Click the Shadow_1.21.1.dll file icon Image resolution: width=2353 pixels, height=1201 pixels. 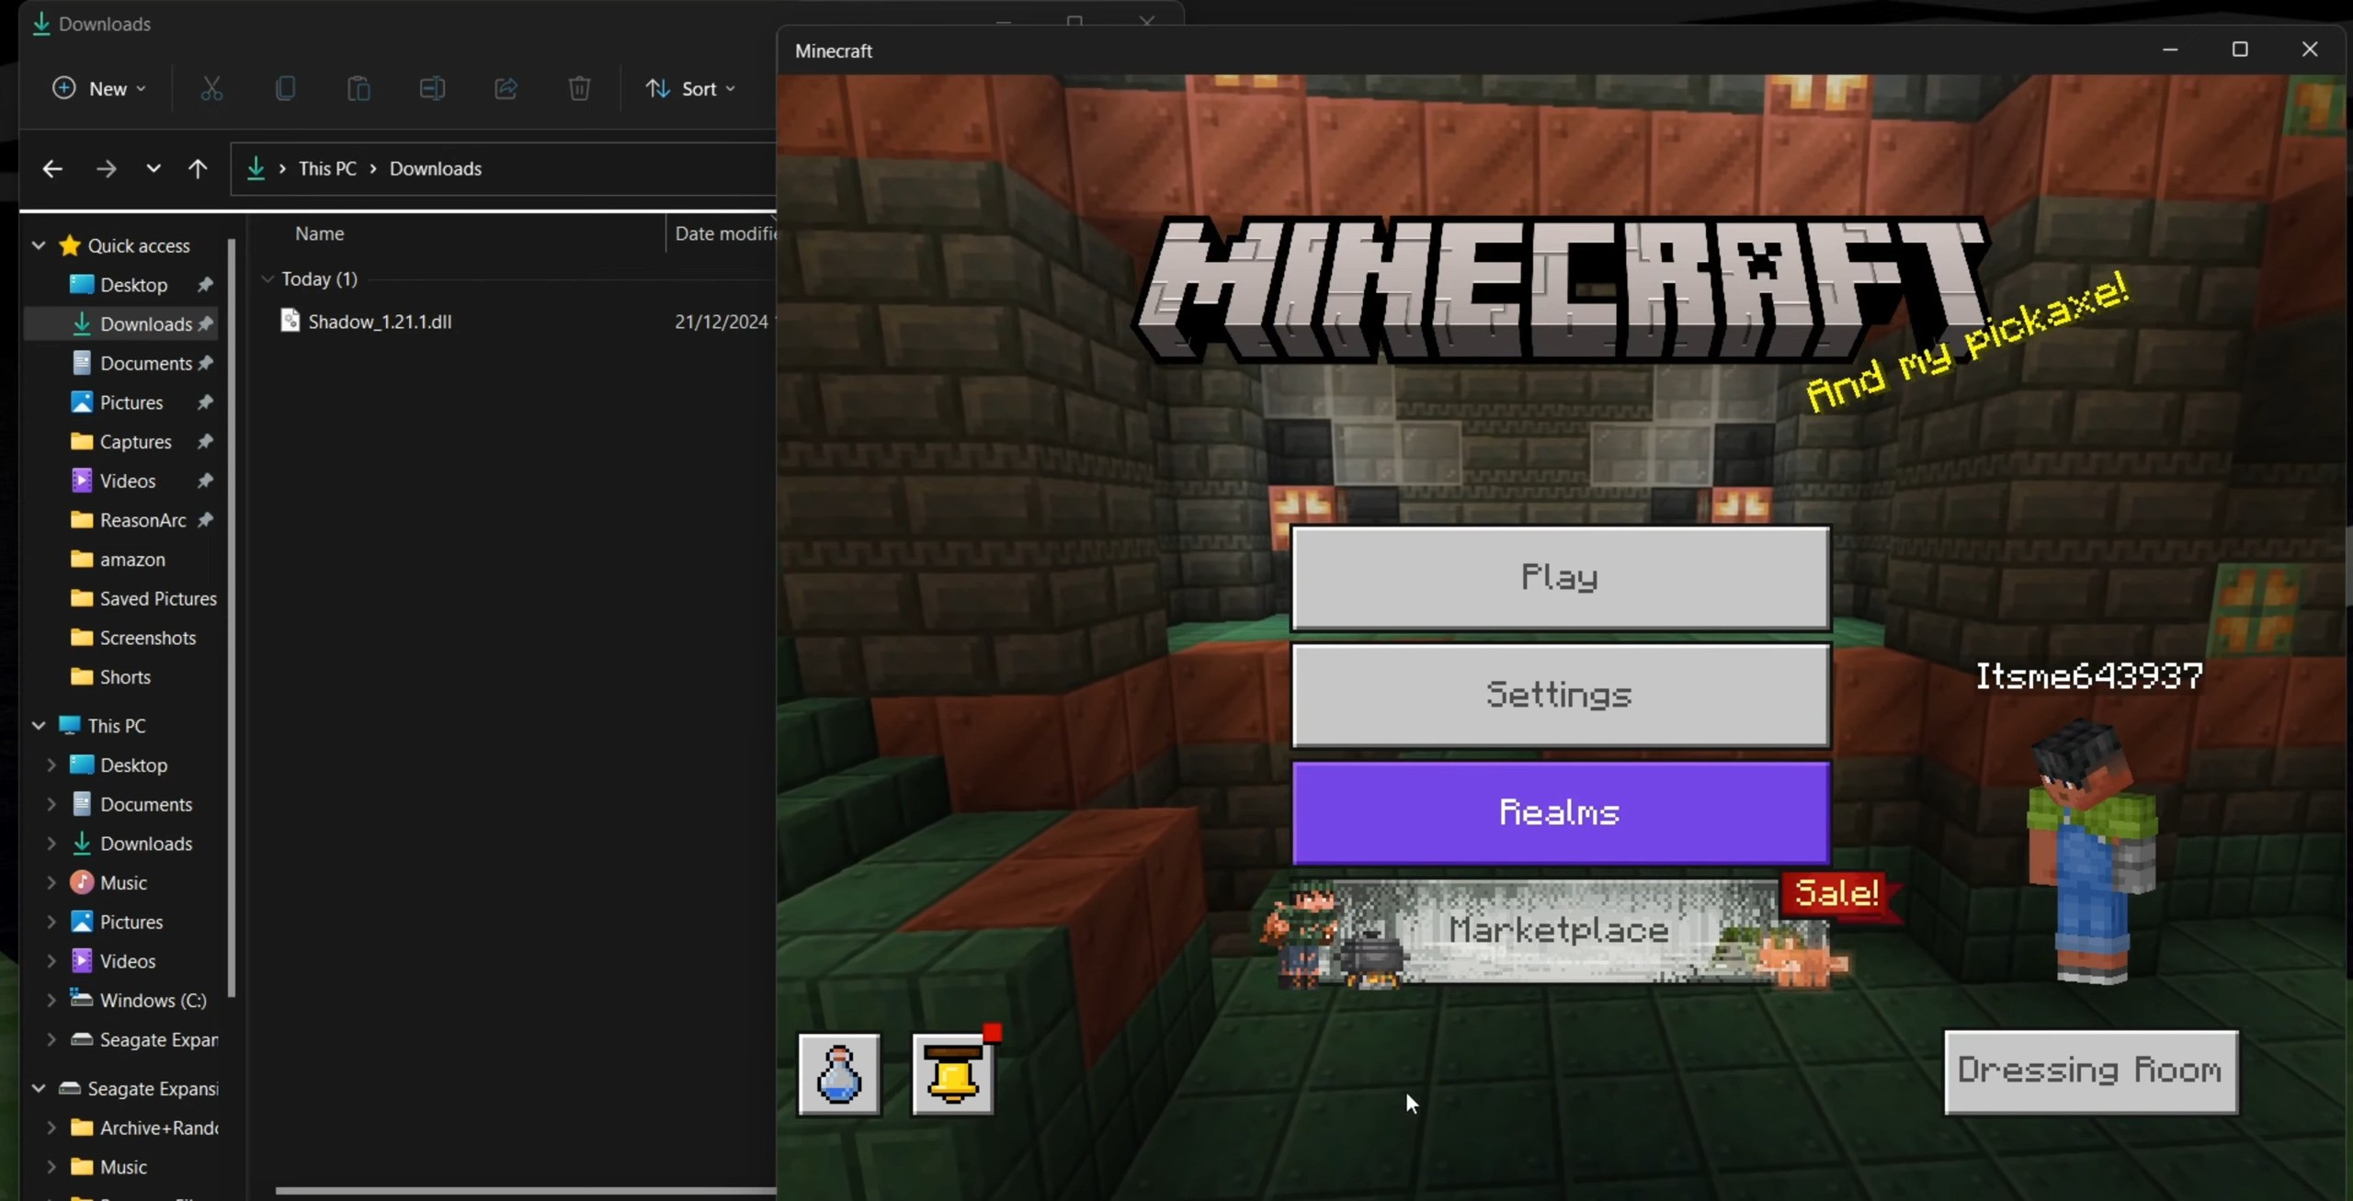tap(290, 321)
